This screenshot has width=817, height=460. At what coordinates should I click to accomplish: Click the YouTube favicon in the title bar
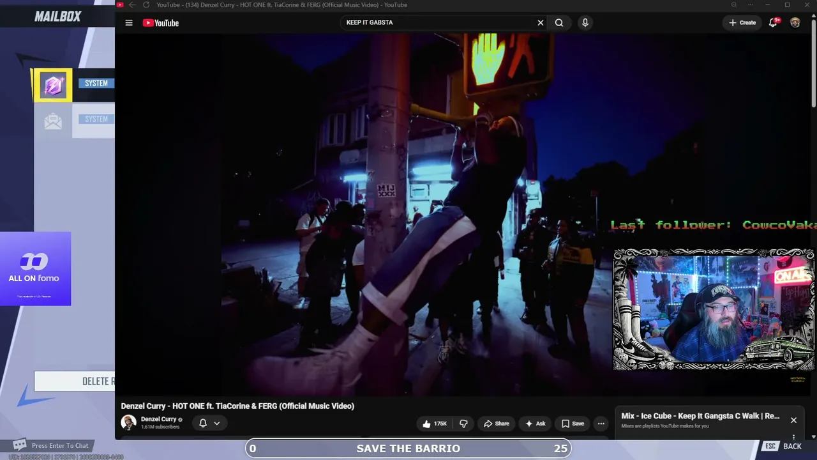tap(120, 4)
